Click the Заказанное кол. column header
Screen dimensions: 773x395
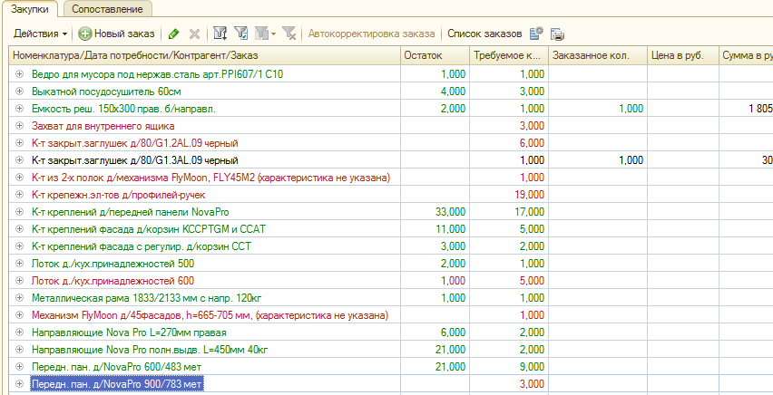coord(598,55)
